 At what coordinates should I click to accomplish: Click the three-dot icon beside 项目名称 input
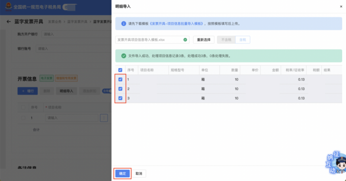(104, 117)
